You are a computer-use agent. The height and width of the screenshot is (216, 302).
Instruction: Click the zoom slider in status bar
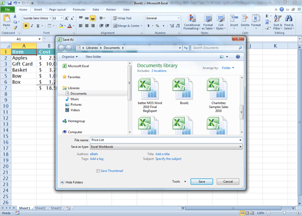[284, 213]
